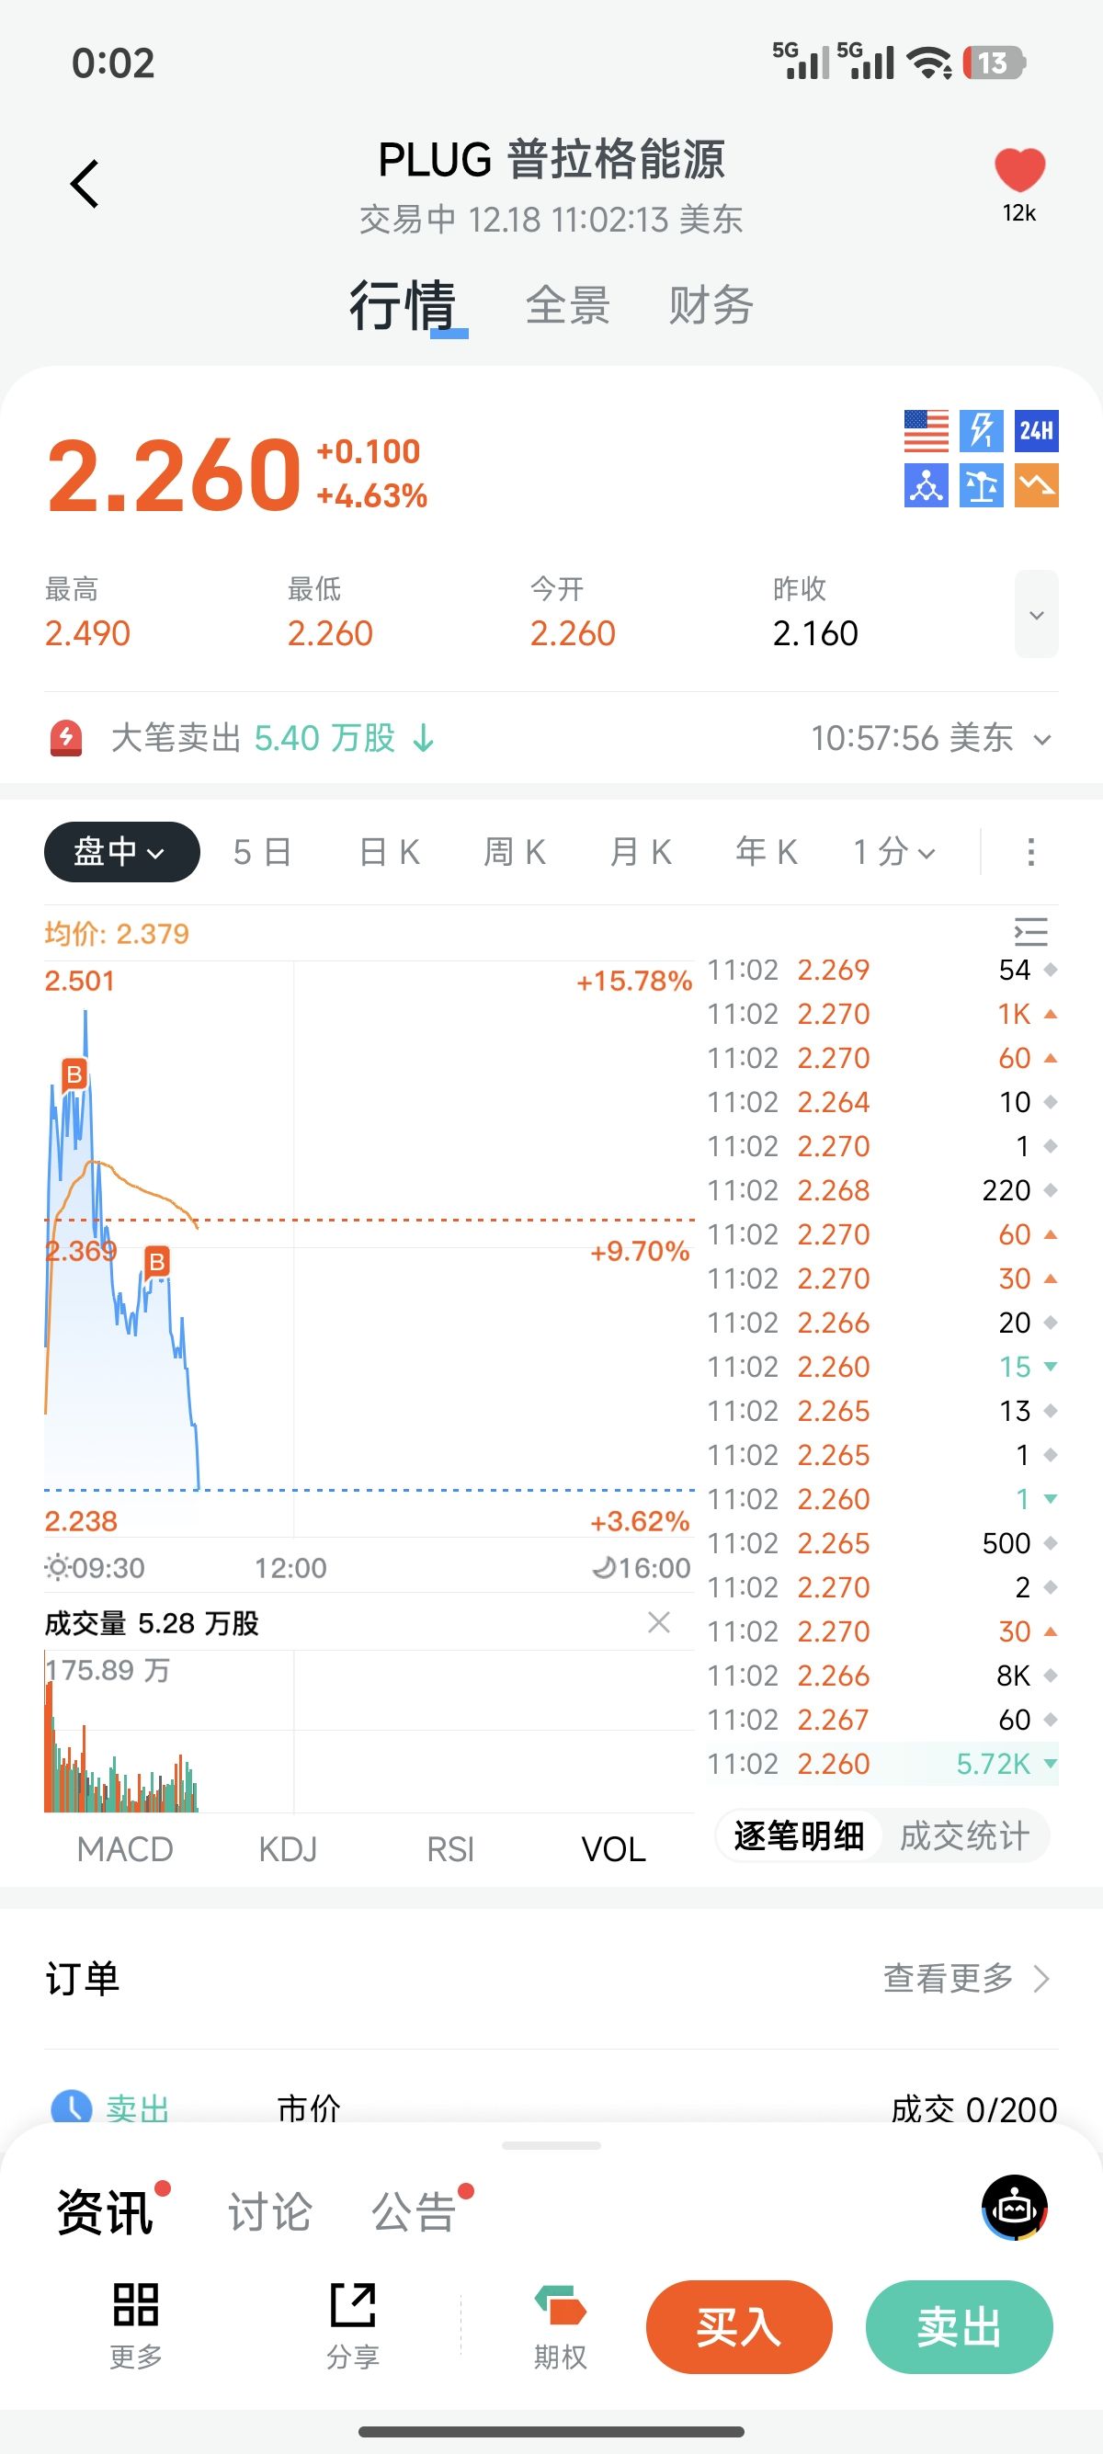Tap the 分享 share icon
This screenshot has width=1103, height=2454.
pos(352,2304)
